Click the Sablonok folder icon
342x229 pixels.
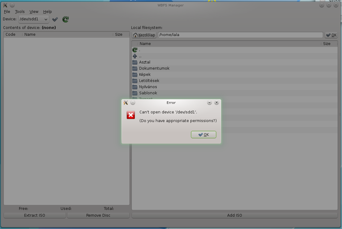(x=135, y=93)
